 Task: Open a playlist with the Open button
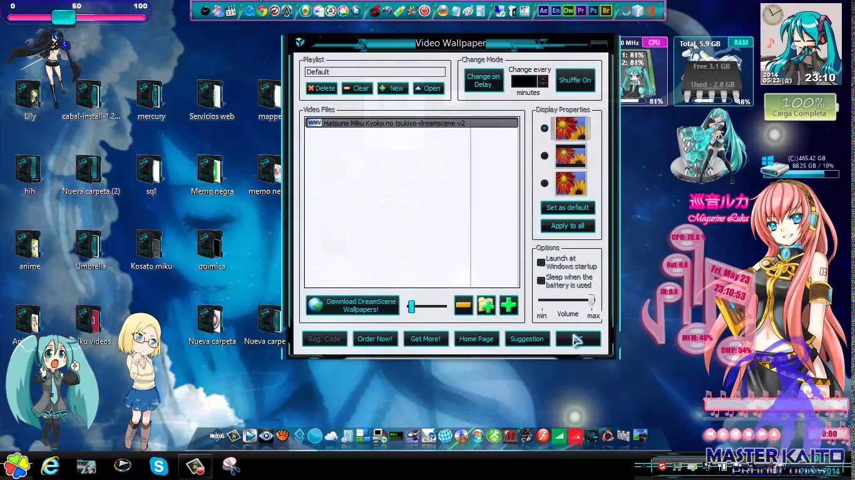pyautogui.click(x=428, y=88)
